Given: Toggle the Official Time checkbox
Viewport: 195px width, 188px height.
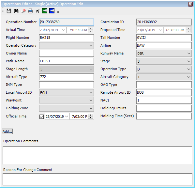Looking at the screenshot, I should (41, 117).
